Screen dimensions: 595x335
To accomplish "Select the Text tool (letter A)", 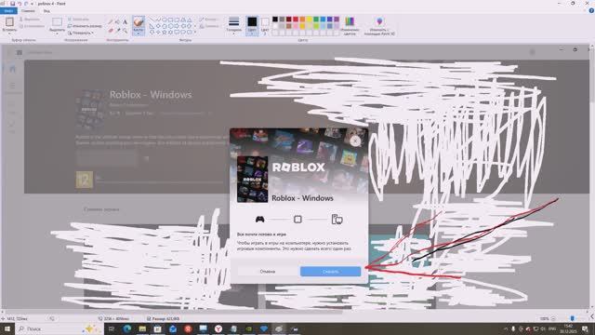I will tap(125, 22).
